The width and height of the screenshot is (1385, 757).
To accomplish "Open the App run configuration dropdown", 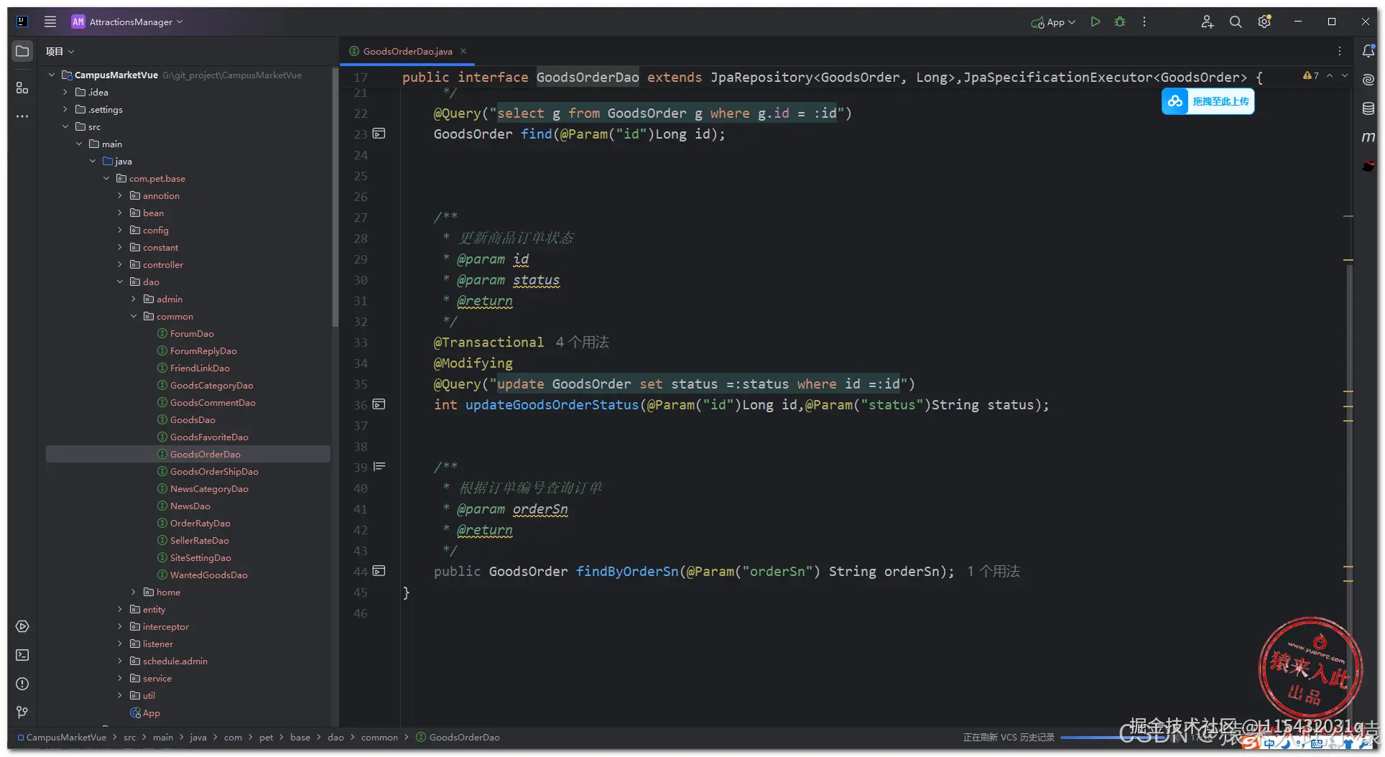I will pos(1053,22).
